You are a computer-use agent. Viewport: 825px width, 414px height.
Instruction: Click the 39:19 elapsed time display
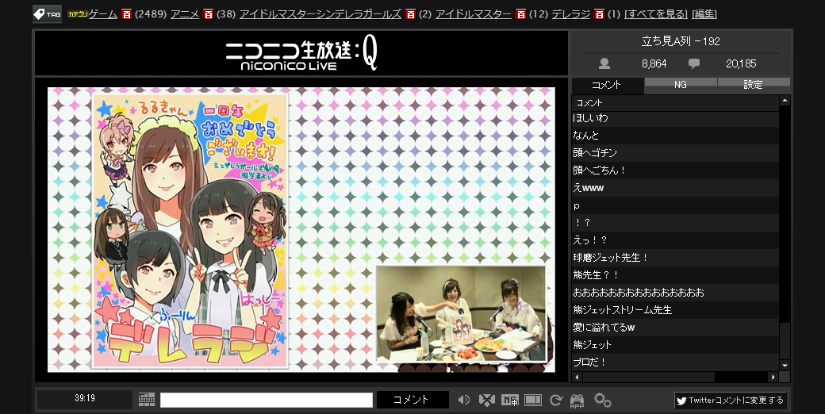(x=85, y=398)
